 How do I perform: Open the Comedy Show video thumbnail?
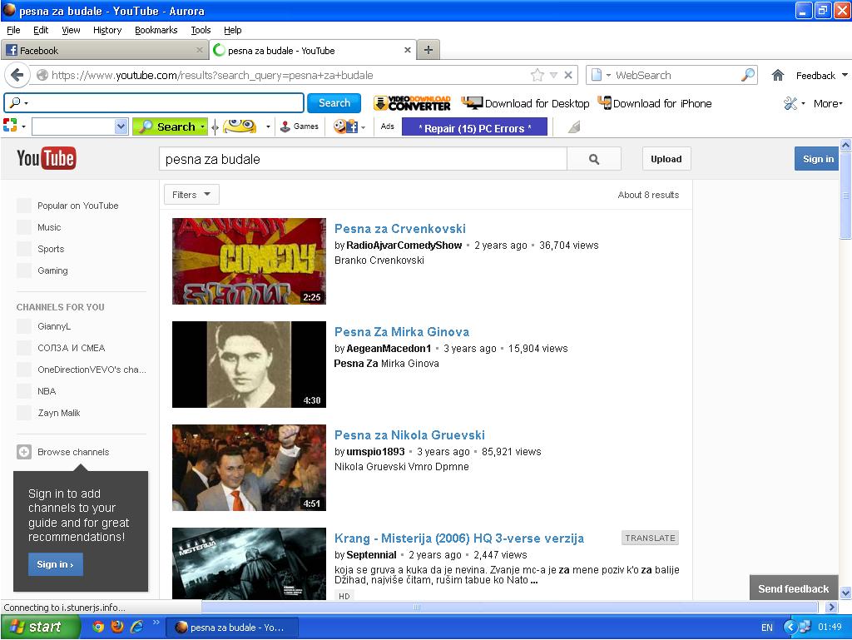(249, 260)
